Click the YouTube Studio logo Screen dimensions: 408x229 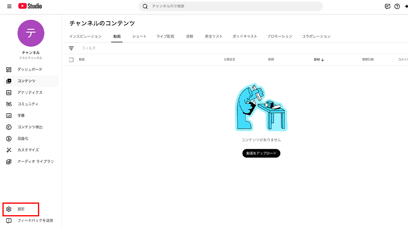30,6
